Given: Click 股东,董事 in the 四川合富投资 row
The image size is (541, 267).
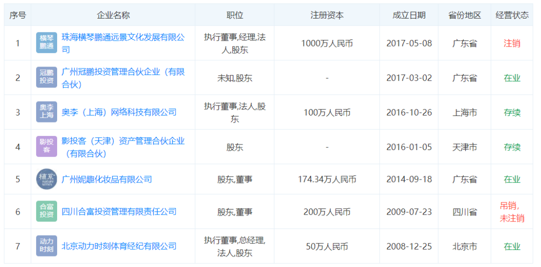Looking at the screenshot, I should [234, 211].
